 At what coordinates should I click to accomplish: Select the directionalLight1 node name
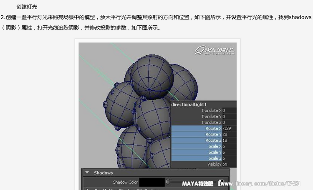pyautogui.click(x=189, y=104)
